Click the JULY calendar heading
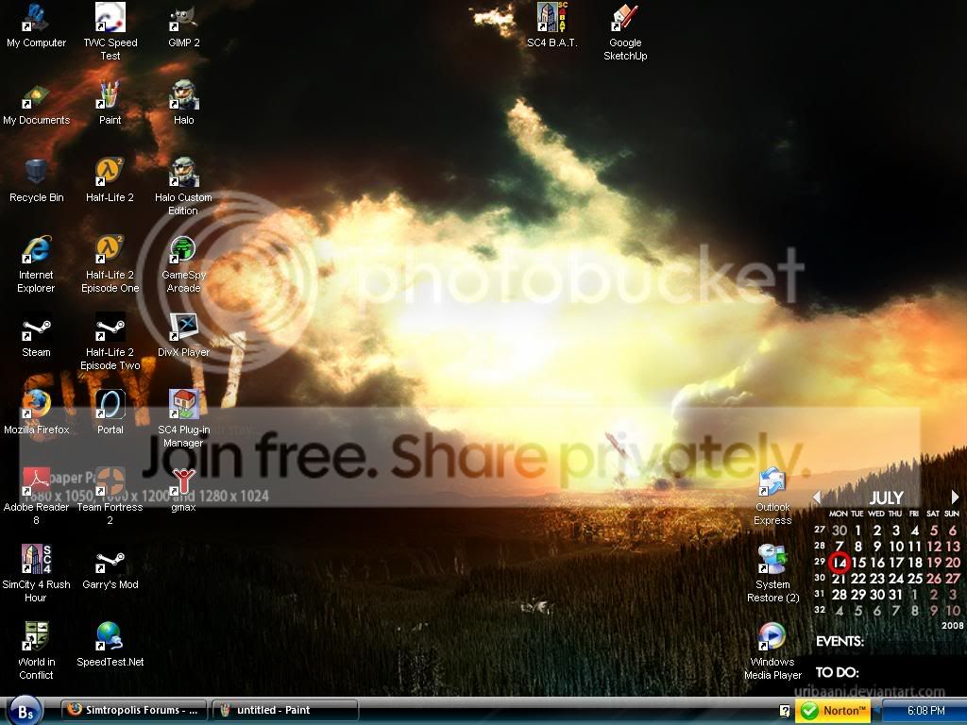967x725 pixels. click(x=886, y=497)
